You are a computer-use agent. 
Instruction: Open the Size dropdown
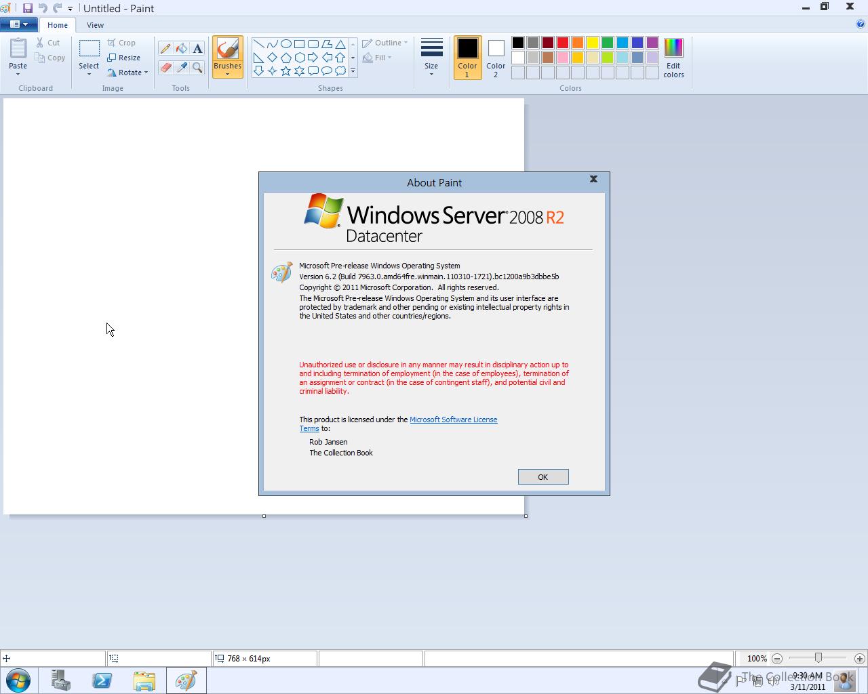(x=431, y=58)
